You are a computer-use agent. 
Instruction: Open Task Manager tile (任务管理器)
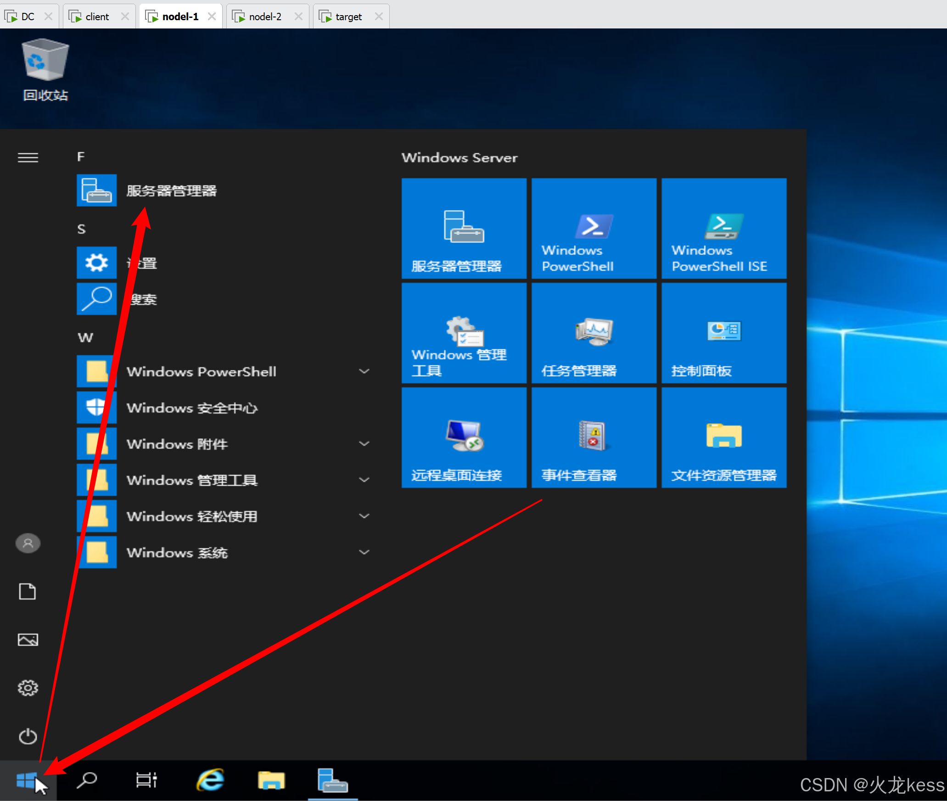coord(594,333)
